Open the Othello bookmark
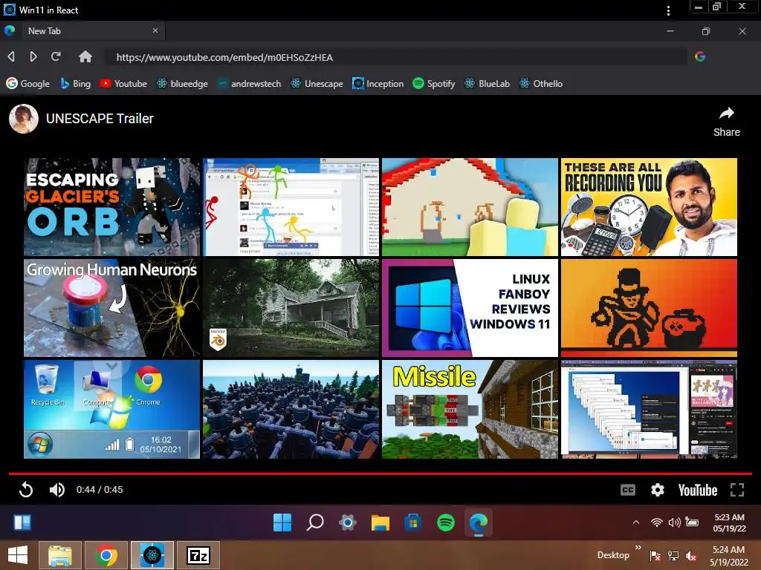 point(541,83)
